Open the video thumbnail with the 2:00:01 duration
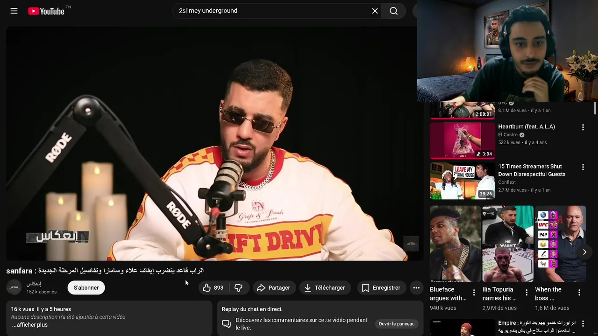Image resolution: width=598 pixels, height=336 pixels. click(x=462, y=110)
